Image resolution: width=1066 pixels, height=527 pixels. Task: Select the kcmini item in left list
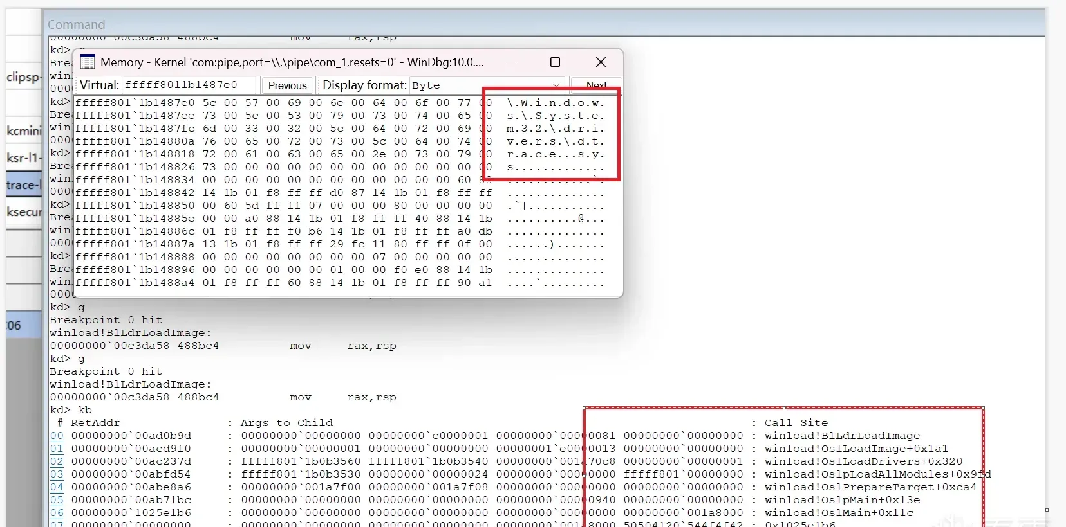(x=24, y=130)
